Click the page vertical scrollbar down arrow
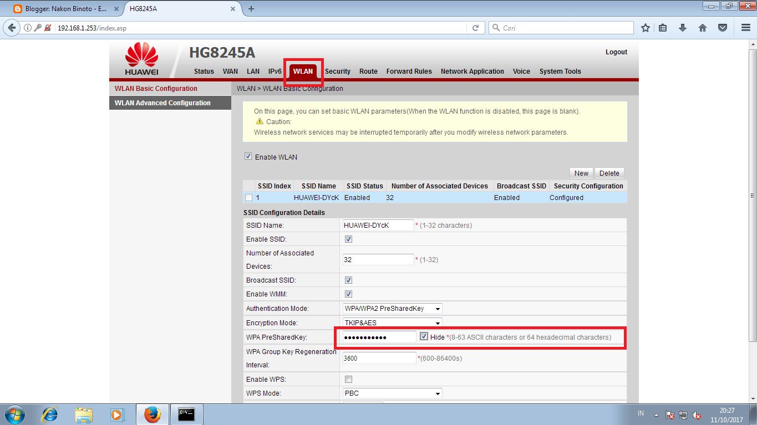757x425 pixels. [x=753, y=399]
